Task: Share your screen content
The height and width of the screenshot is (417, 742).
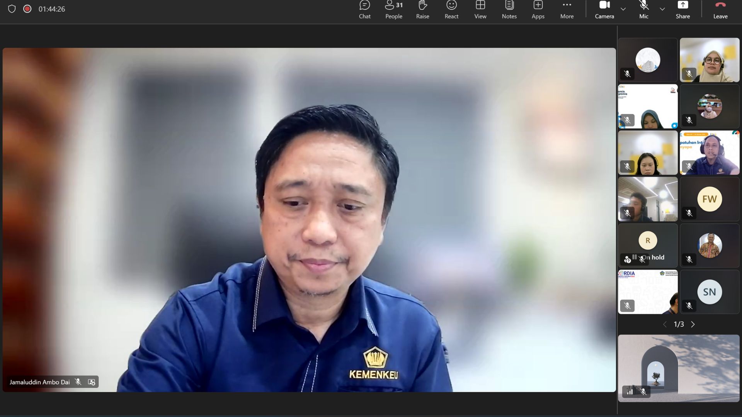Action: tap(682, 10)
